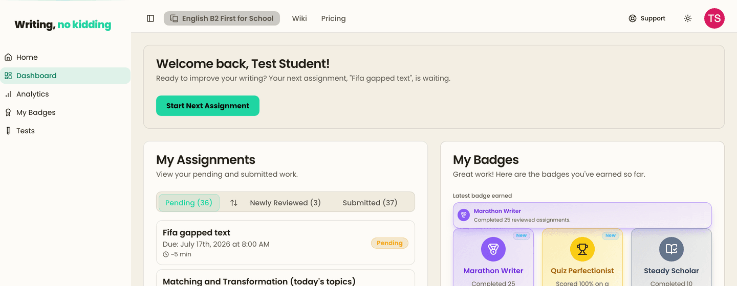Select the Dashboard sidebar item
This screenshot has height=286, width=737.
pos(65,76)
